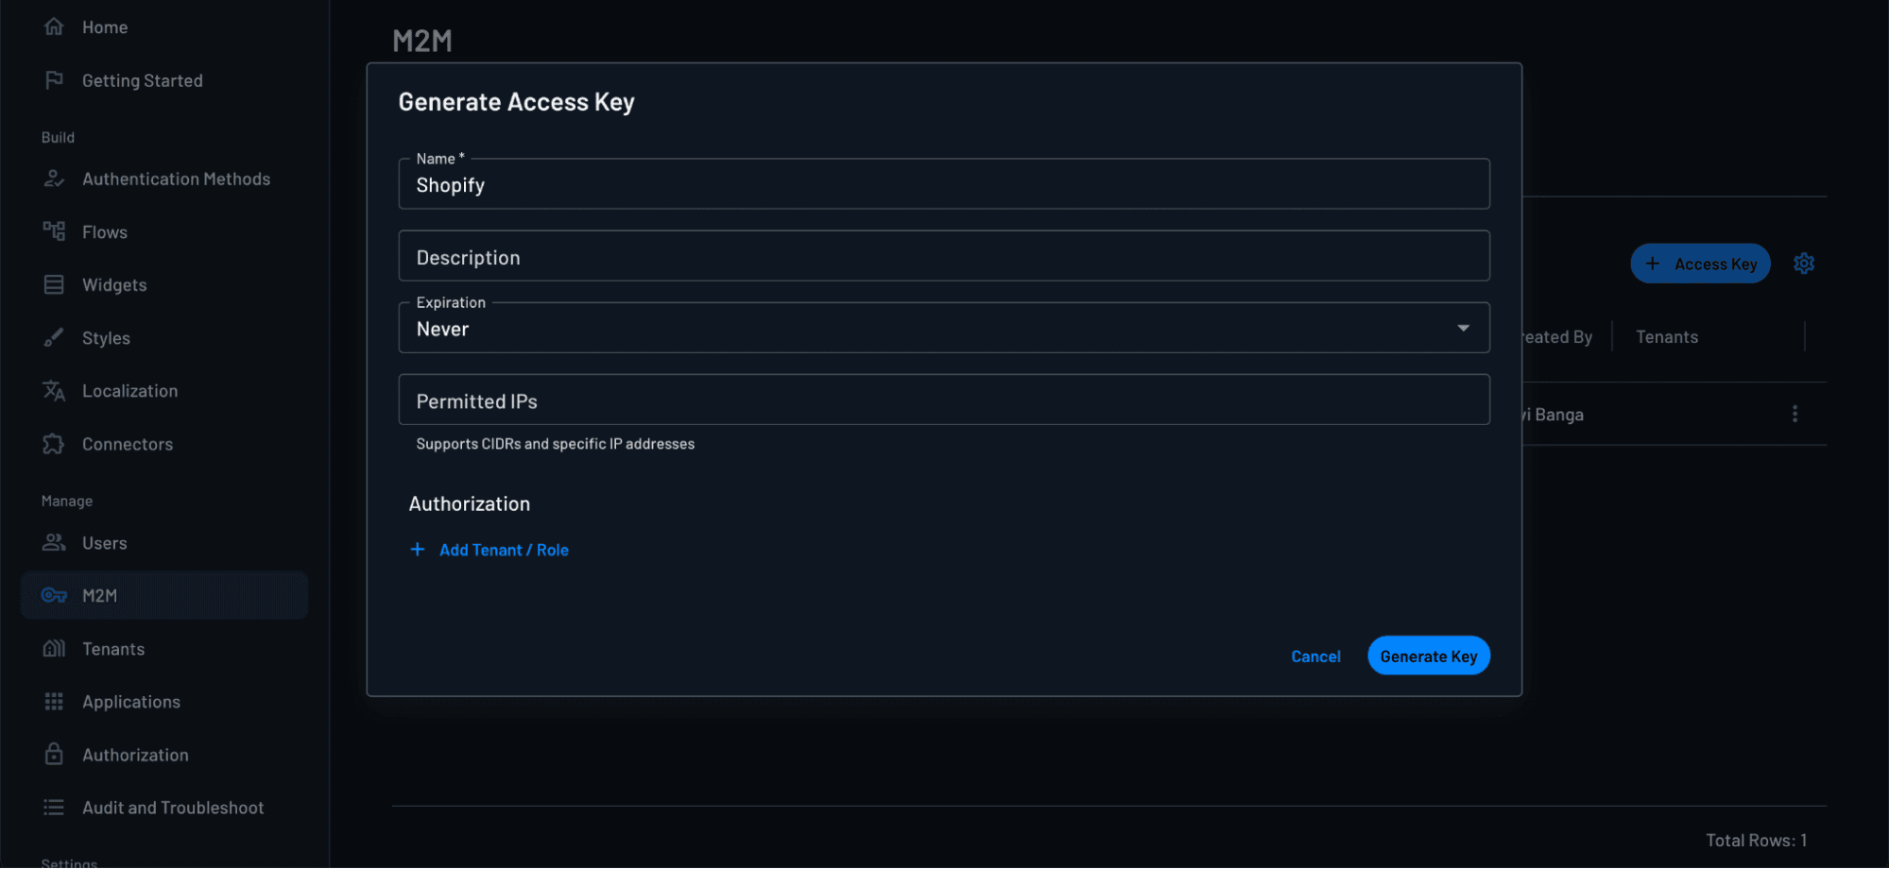The image size is (1889, 869).
Task: Open settings gear beside Access Key button
Action: 1803,264
